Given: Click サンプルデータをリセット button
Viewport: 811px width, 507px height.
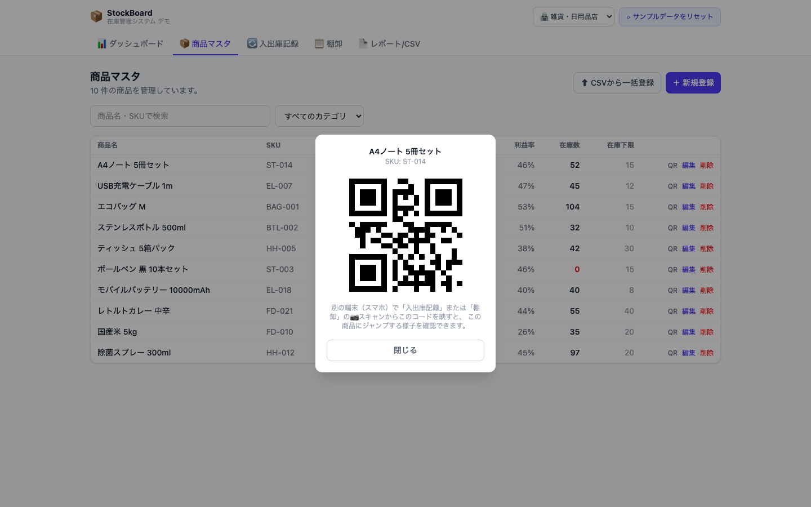Looking at the screenshot, I should [x=670, y=17].
